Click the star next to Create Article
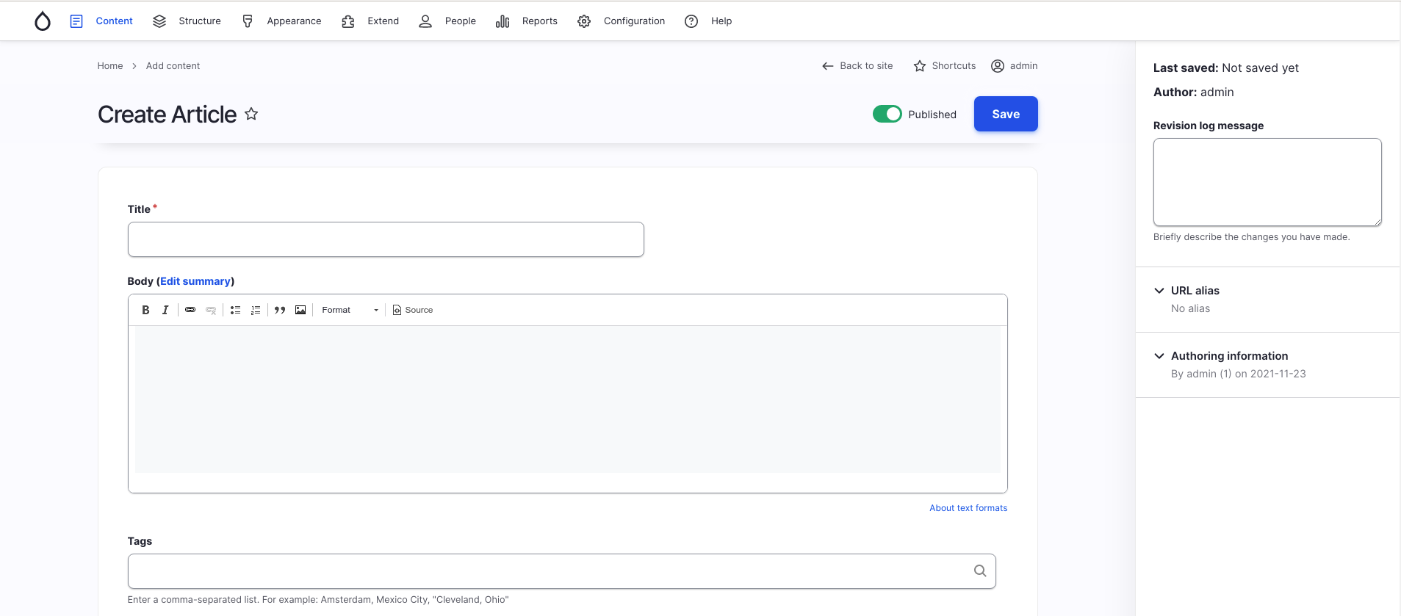The width and height of the screenshot is (1401, 616). (251, 114)
